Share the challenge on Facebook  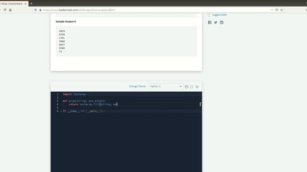[210, 22]
